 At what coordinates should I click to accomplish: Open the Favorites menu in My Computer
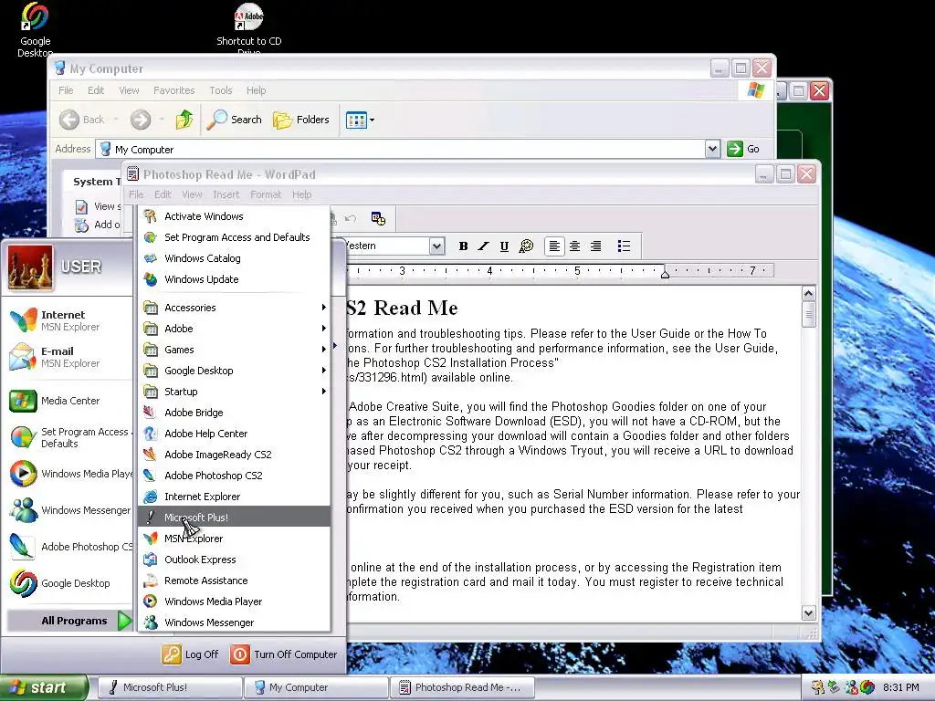pos(174,90)
